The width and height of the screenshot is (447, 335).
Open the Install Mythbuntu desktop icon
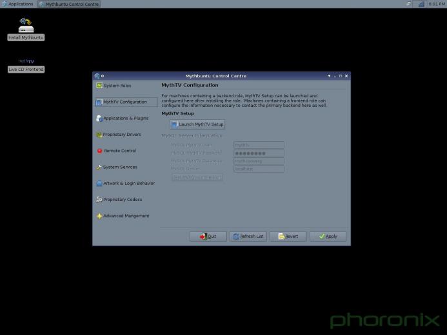(26, 30)
